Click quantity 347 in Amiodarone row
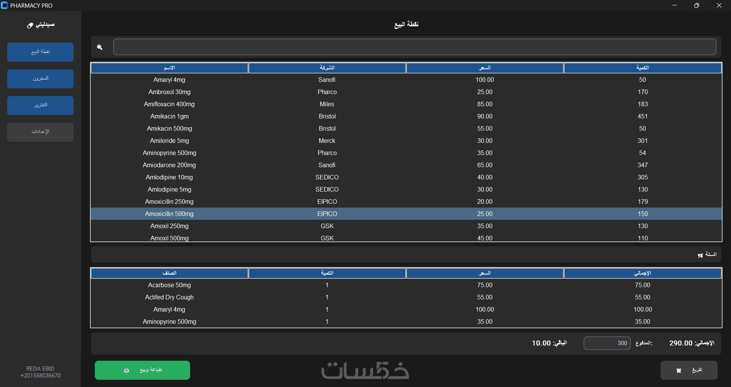This screenshot has height=387, width=731. pos(643,165)
